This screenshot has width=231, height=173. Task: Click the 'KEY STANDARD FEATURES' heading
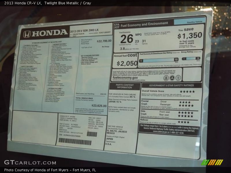click(x=90, y=55)
